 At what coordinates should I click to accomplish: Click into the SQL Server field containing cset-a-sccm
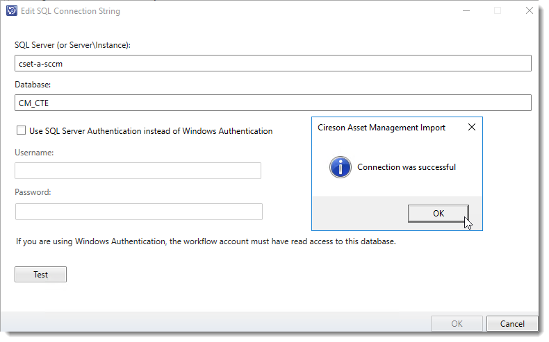pyautogui.click(x=272, y=63)
